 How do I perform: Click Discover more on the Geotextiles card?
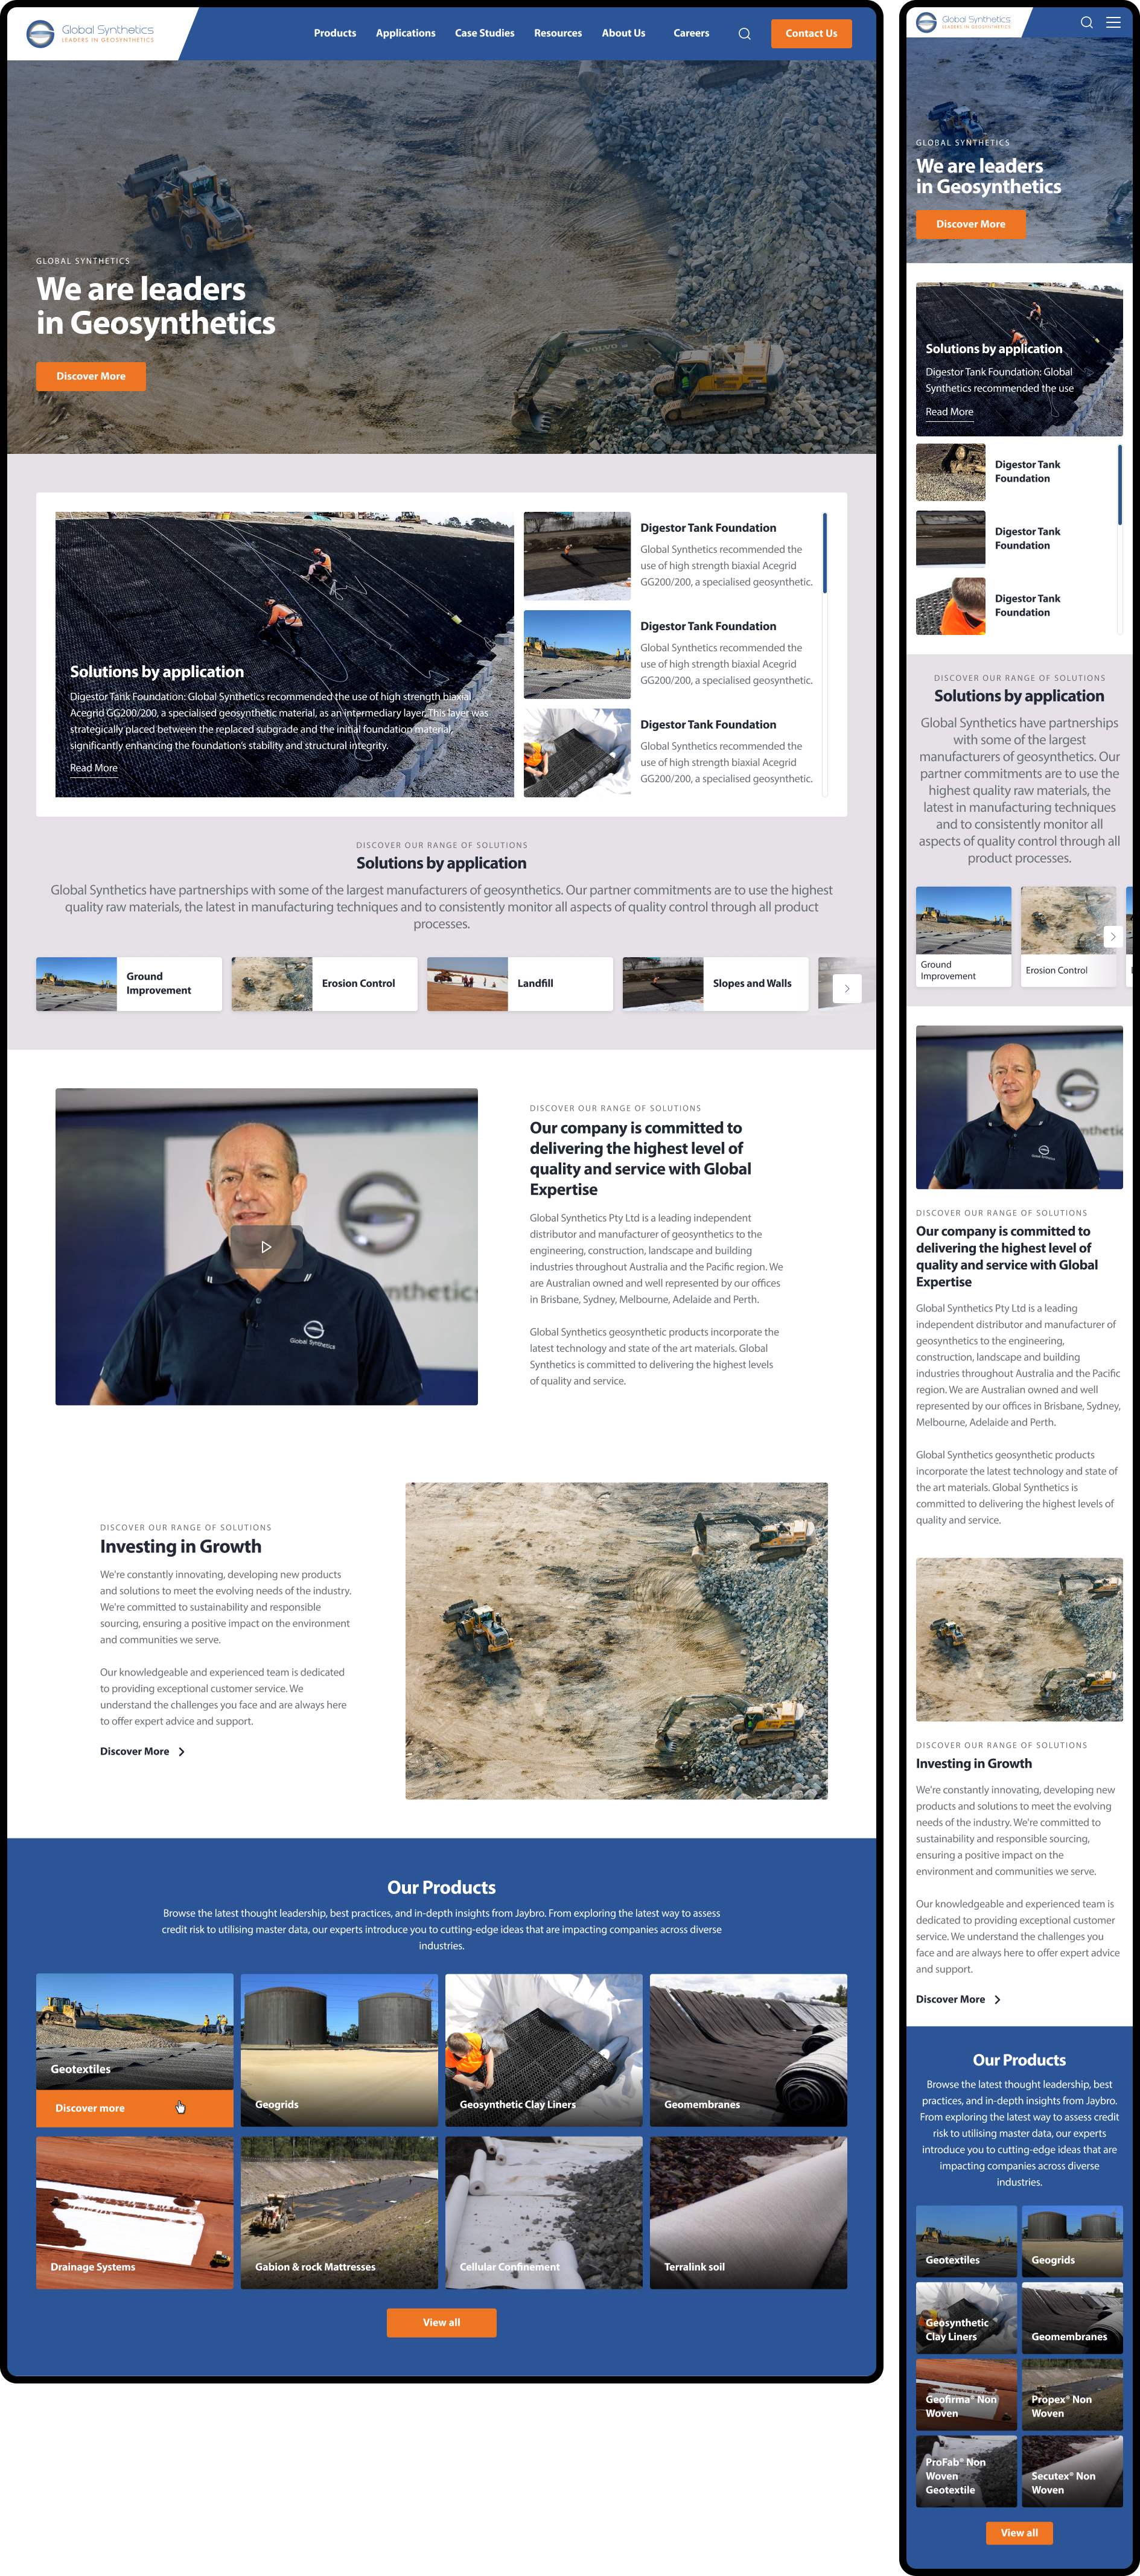(x=134, y=2108)
